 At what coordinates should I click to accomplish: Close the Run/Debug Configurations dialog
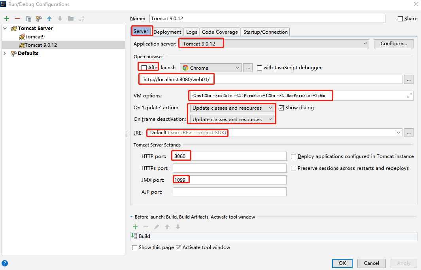(x=416, y=4)
